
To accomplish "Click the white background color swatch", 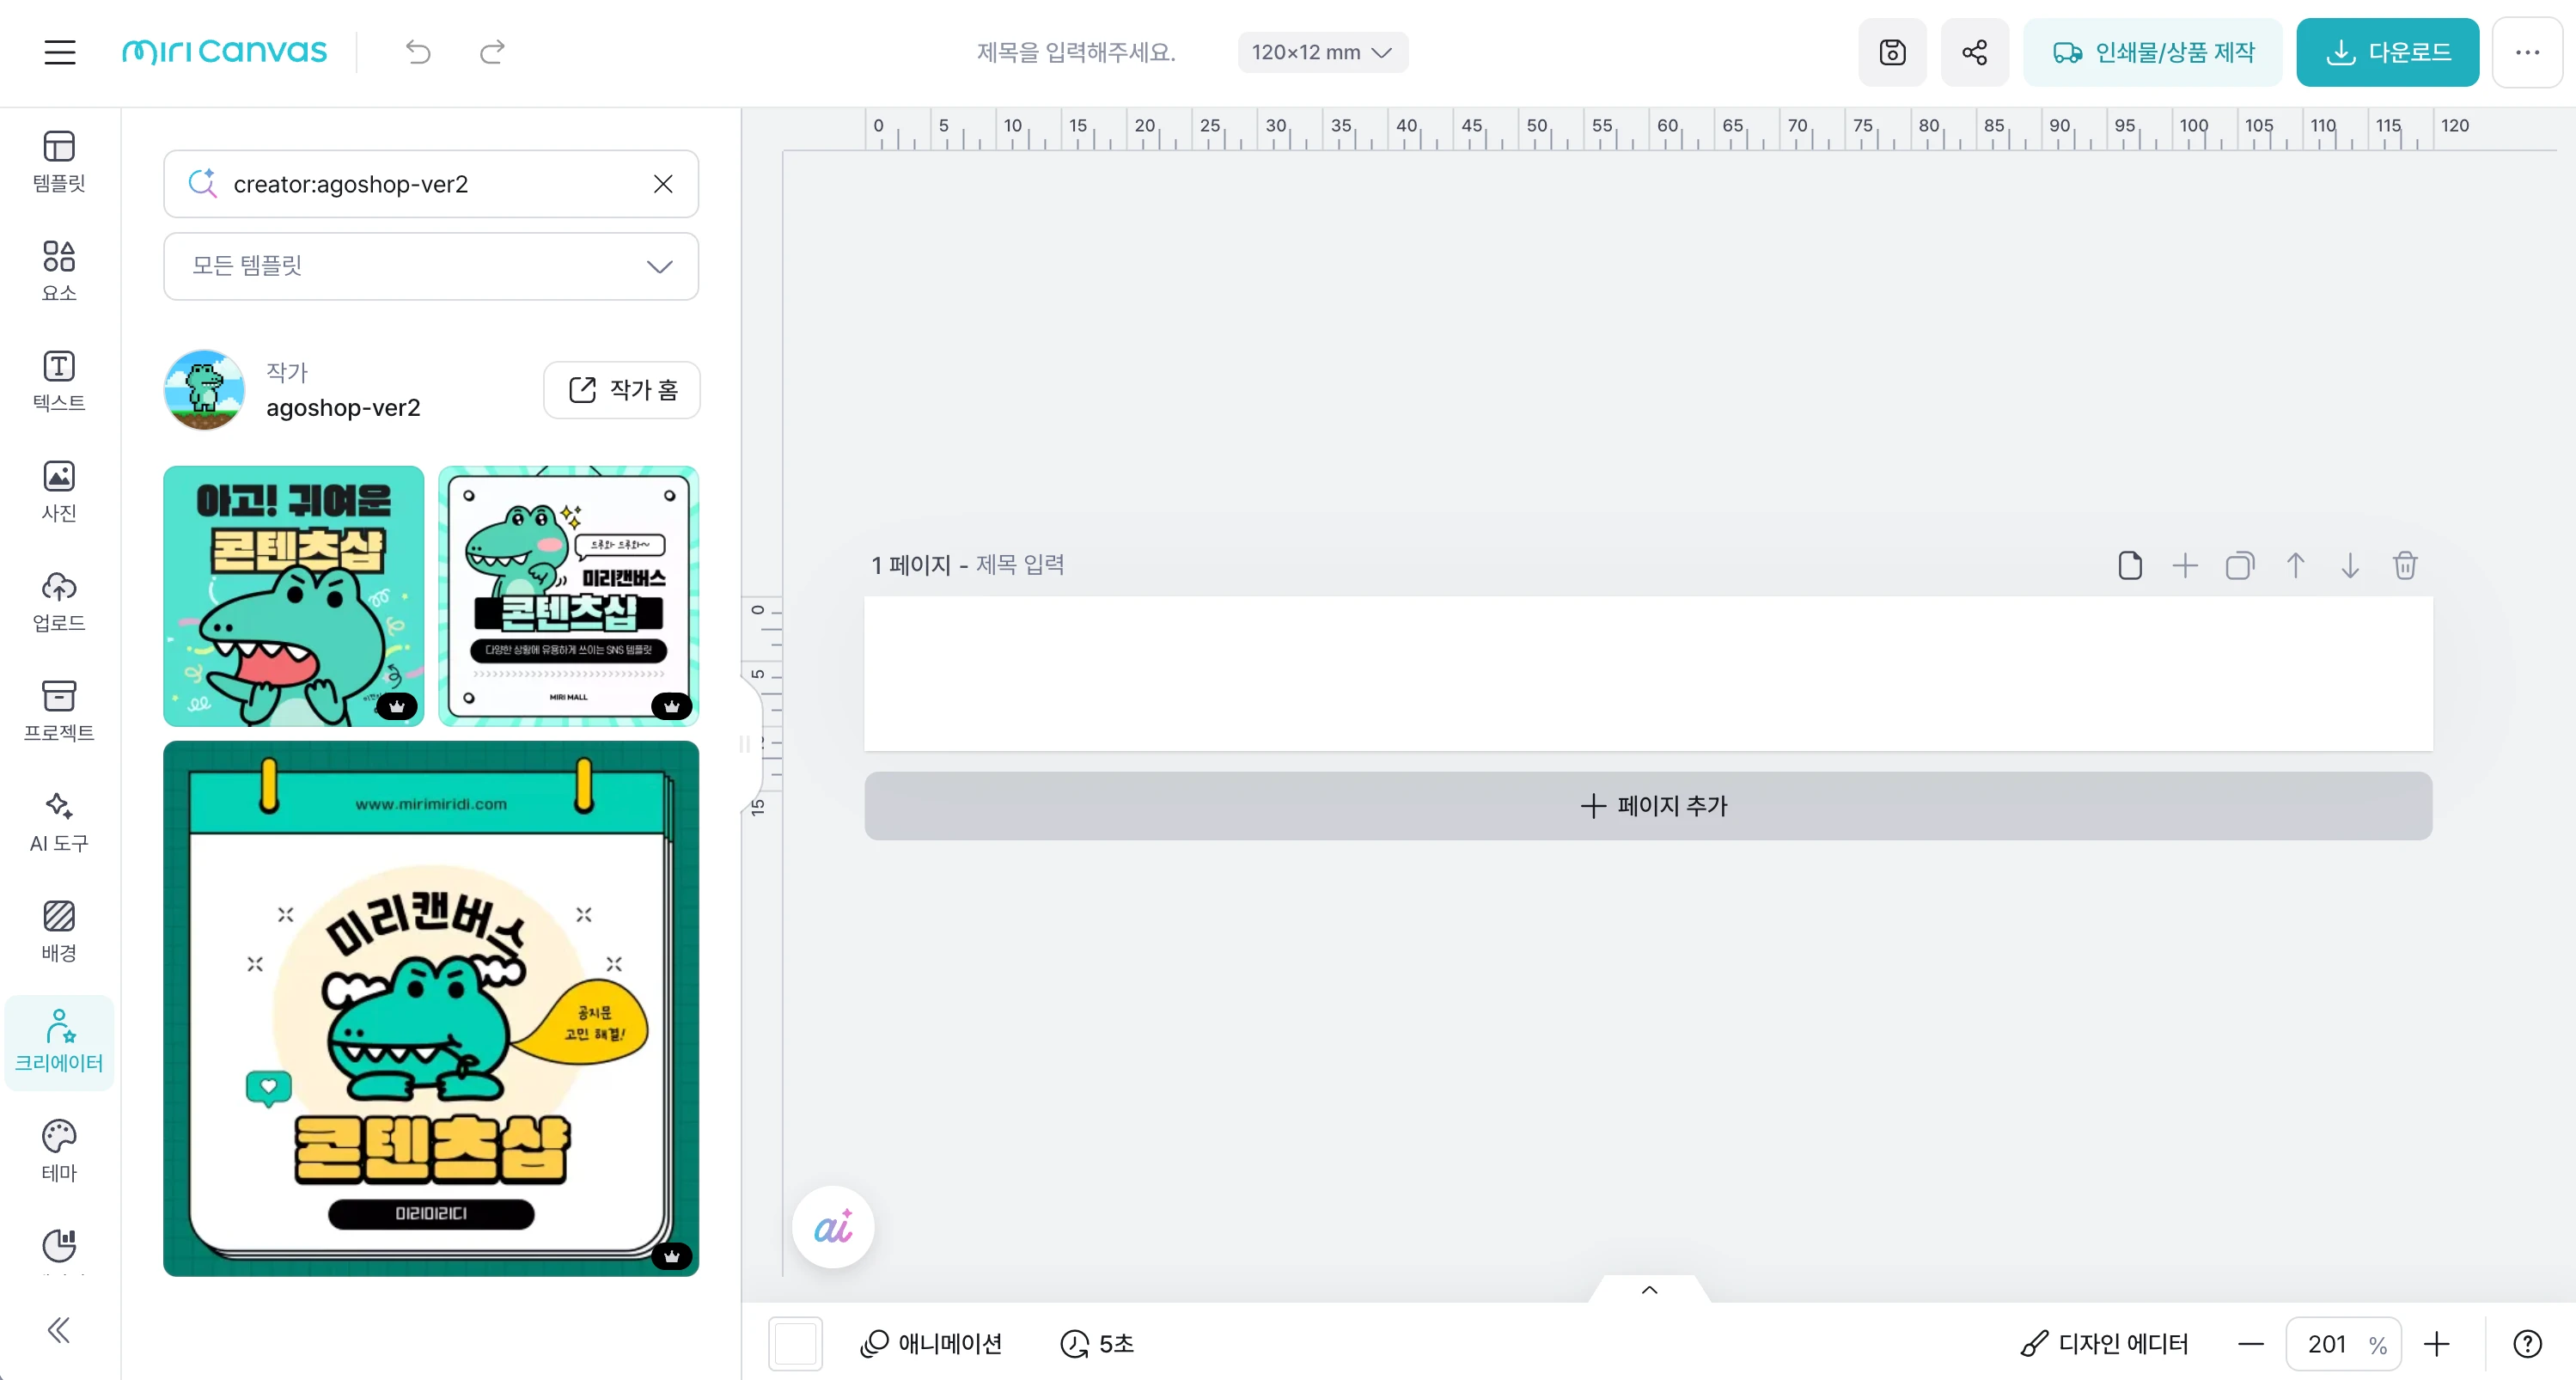I will coord(795,1343).
